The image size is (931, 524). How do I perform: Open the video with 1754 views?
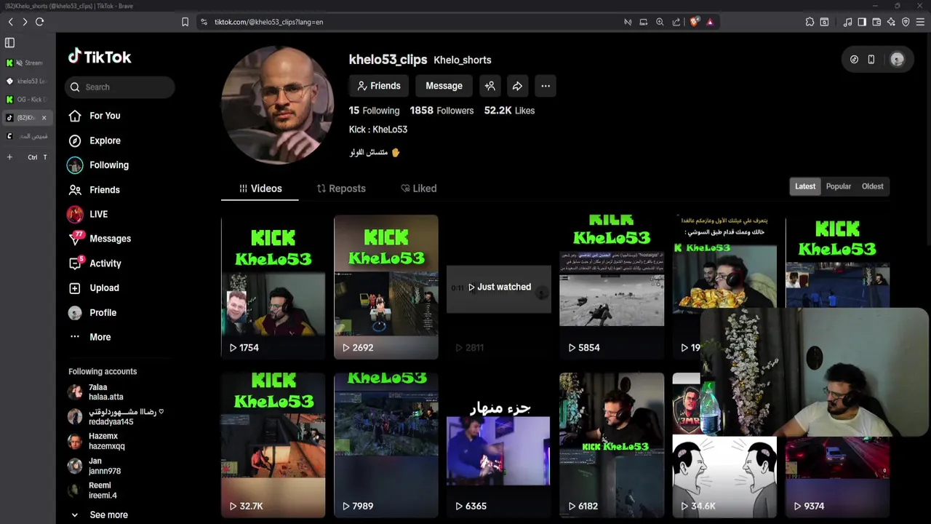click(273, 287)
